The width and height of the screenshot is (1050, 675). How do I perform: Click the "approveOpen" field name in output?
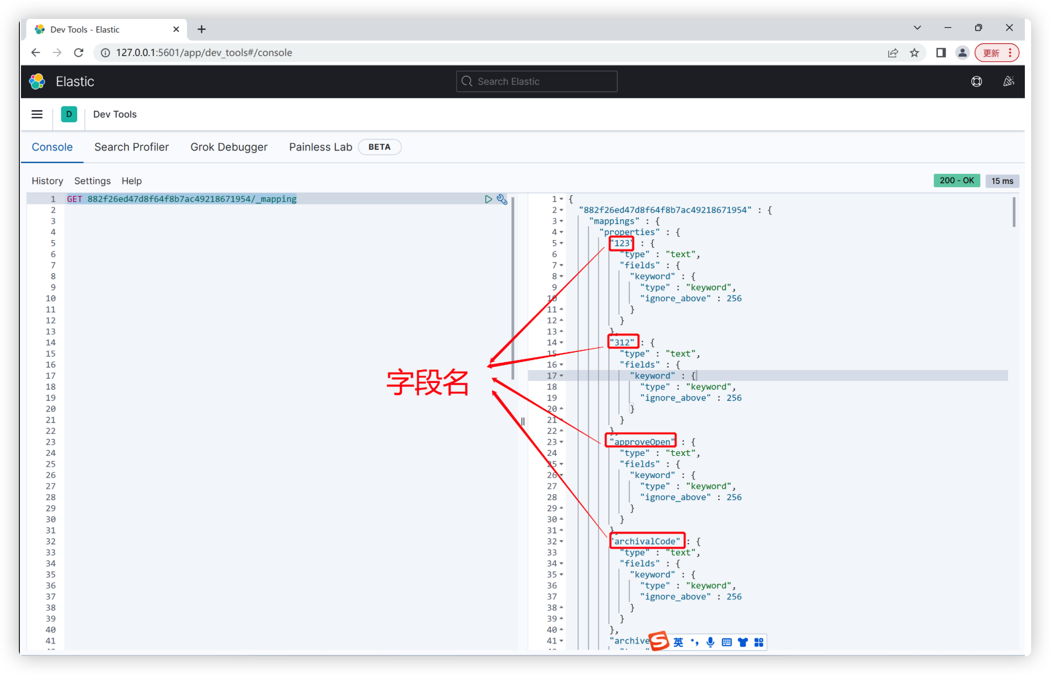tap(642, 442)
